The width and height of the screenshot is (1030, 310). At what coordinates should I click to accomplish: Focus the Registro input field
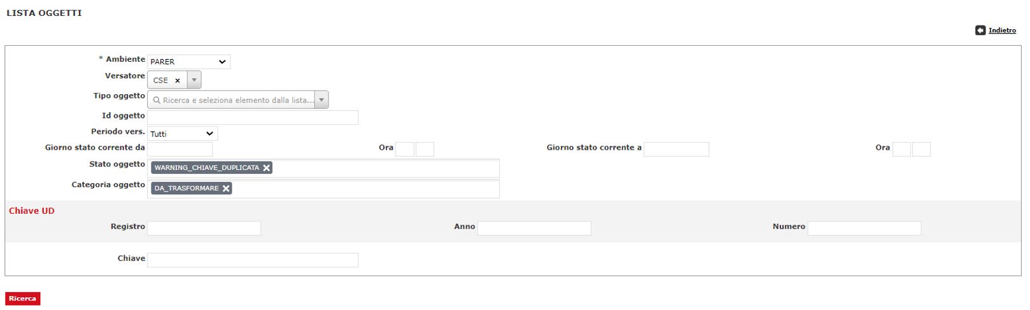(204, 228)
